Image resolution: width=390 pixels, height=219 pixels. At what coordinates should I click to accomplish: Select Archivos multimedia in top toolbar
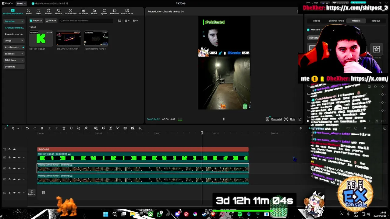[x=12, y=12]
